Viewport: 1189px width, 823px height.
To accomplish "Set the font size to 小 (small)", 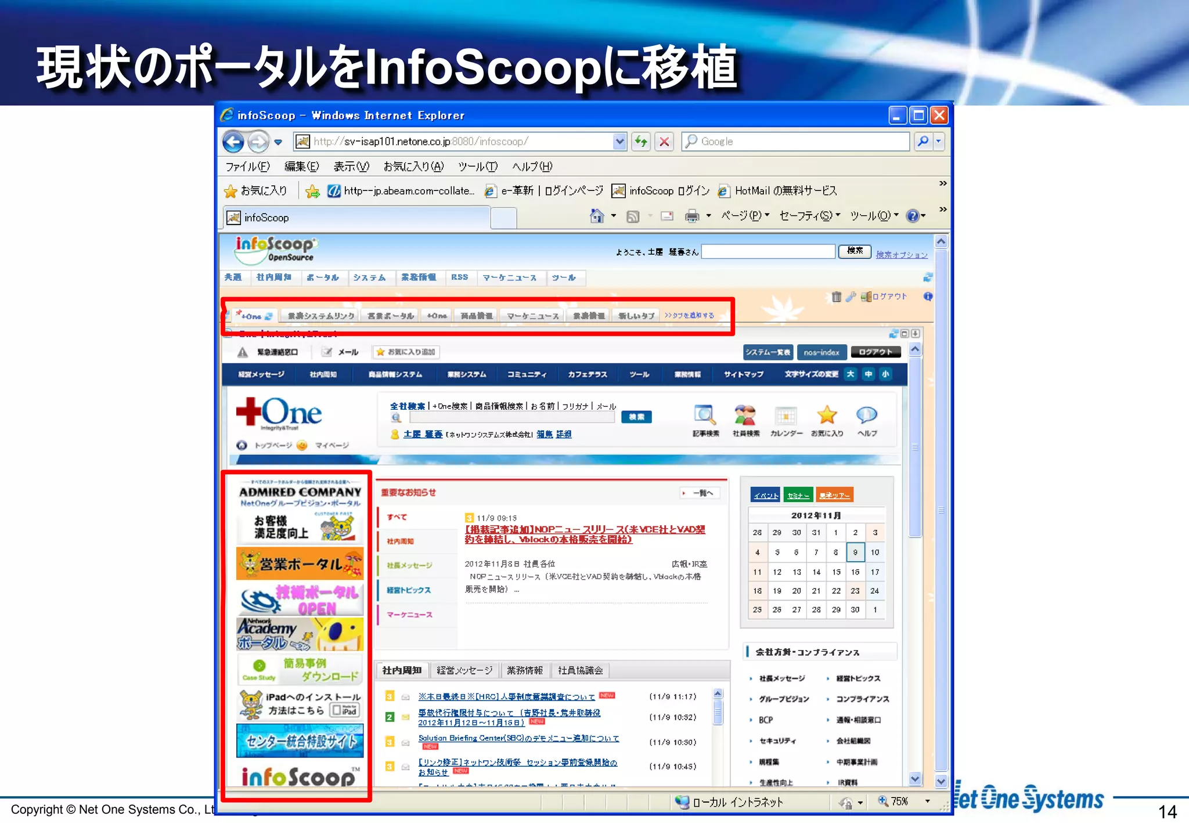I will click(x=885, y=374).
